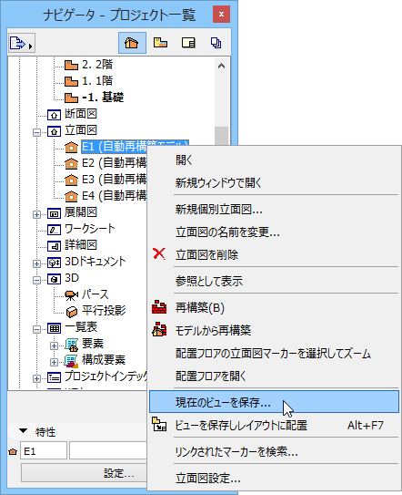This screenshot has width=402, height=495.
Task: Click the E1 ID input field
Action: pos(44,450)
